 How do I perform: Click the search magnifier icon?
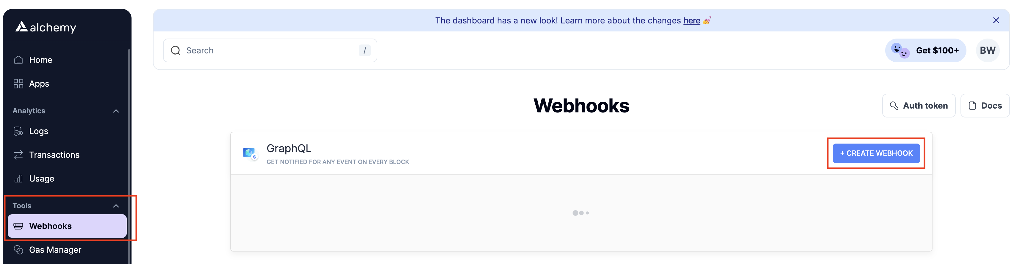coord(176,50)
